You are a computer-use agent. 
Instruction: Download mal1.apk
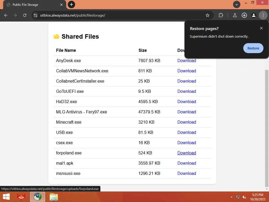[187, 163]
